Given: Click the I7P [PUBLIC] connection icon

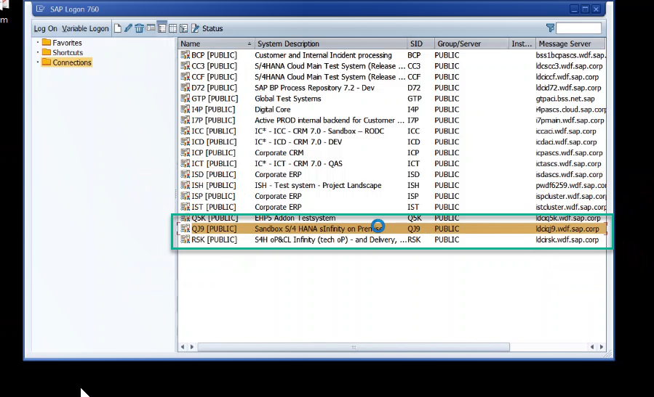Looking at the screenshot, I should point(186,120).
